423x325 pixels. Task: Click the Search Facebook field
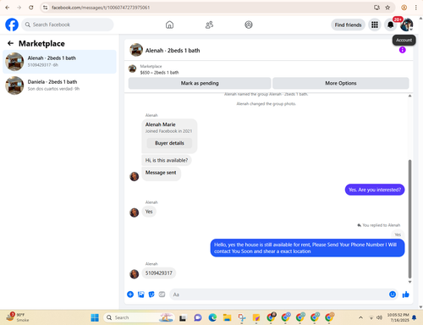click(68, 25)
